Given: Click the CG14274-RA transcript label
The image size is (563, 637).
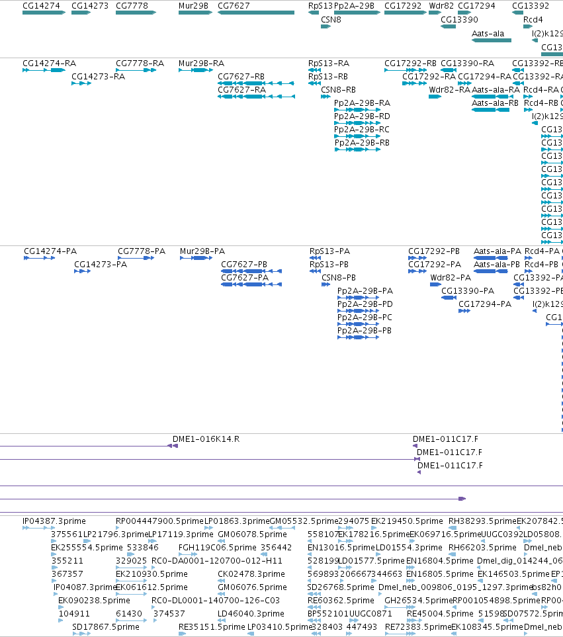Looking at the screenshot, I should pos(49,64).
